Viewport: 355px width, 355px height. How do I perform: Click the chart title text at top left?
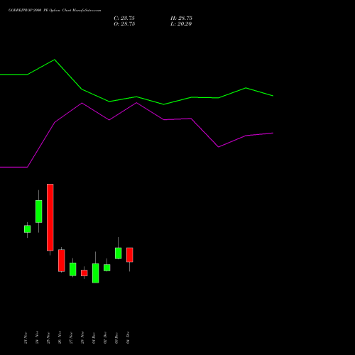(x=55, y=10)
